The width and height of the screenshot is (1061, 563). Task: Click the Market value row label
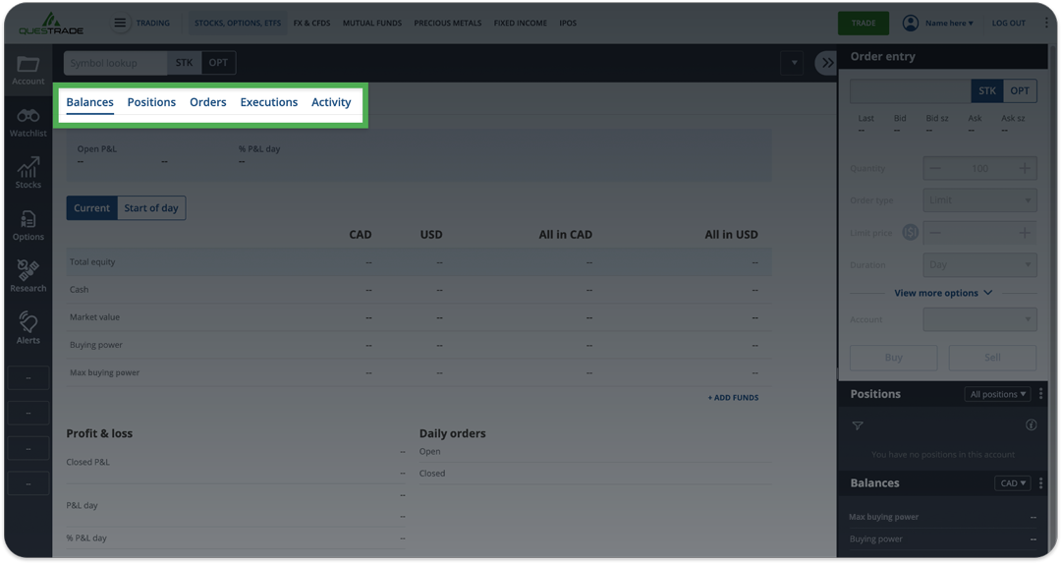point(94,317)
